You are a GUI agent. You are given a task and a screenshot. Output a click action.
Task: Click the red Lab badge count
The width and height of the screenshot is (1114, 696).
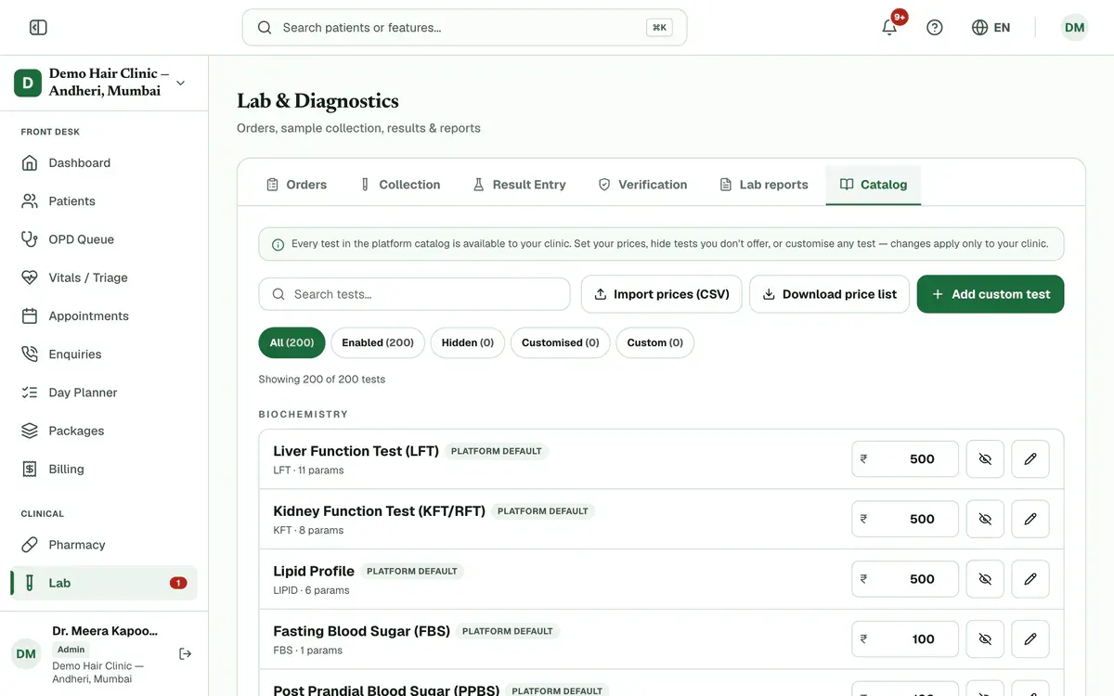(x=178, y=583)
